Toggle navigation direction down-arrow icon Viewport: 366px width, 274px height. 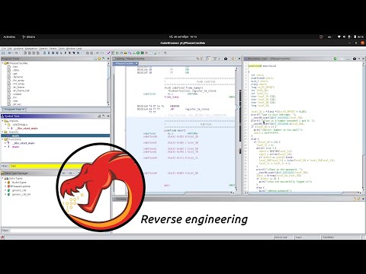[44, 53]
